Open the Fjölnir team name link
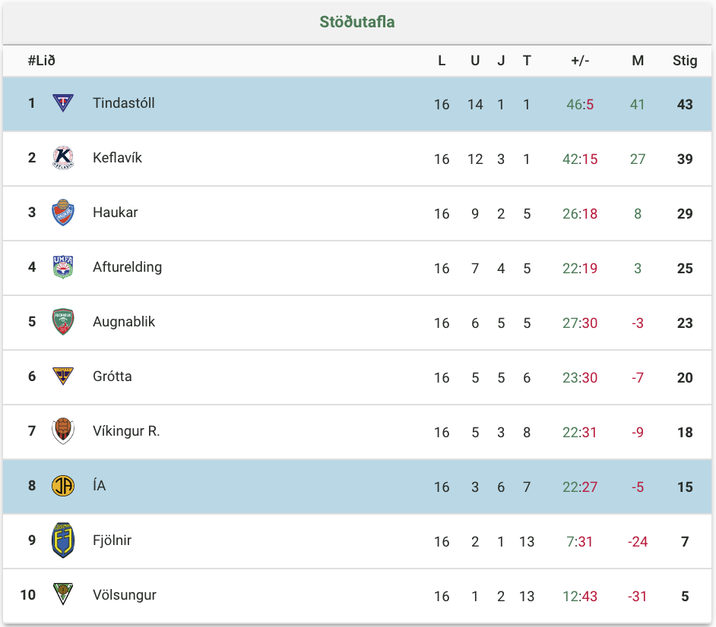 tap(112, 540)
